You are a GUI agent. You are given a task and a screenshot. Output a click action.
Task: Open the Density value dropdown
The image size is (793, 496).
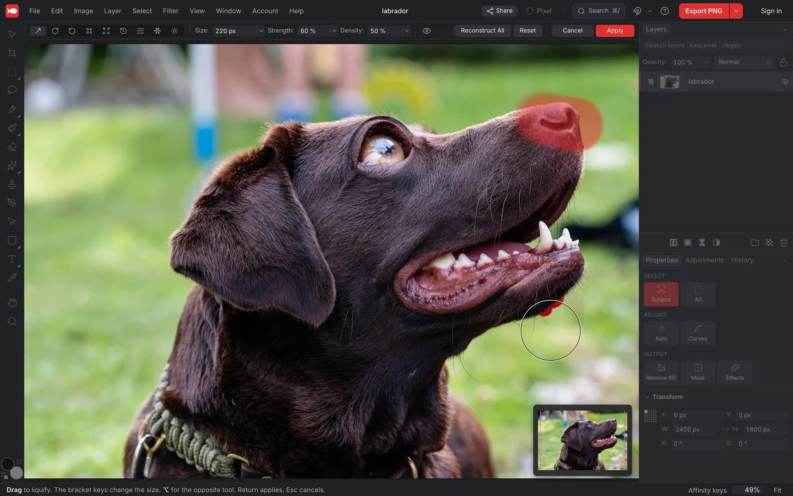click(407, 31)
